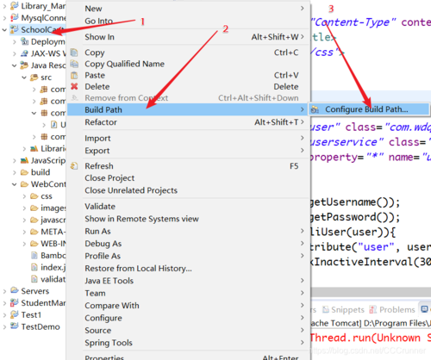Click the Refresh icon in context menu
The image size is (431, 360).
pos(74,166)
